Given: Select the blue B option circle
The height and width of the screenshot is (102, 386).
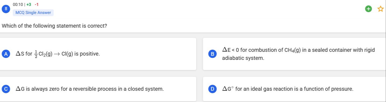Looking at the screenshot, I should [212, 54].
